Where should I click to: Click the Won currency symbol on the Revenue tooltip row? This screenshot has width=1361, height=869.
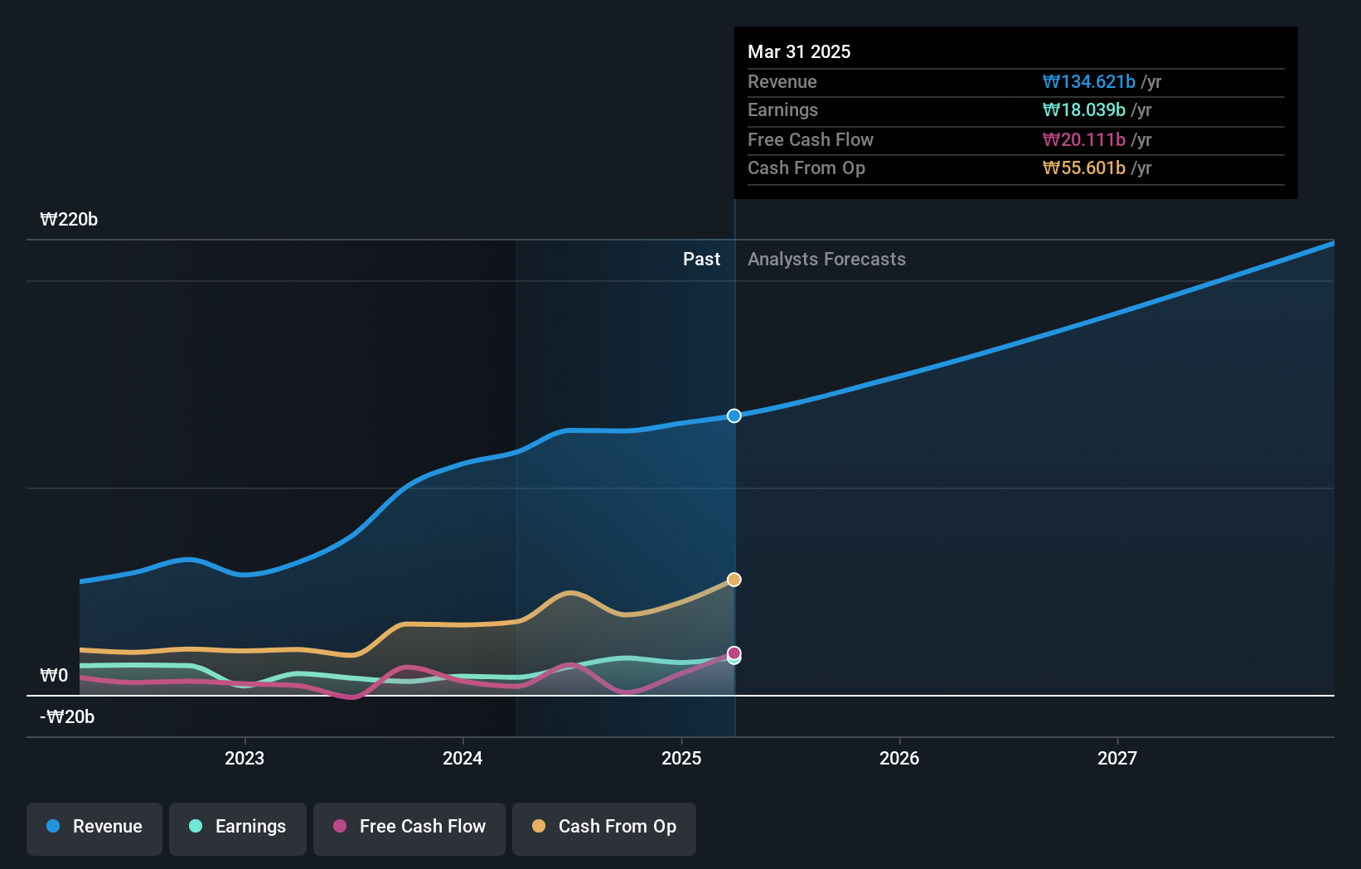click(x=1050, y=81)
